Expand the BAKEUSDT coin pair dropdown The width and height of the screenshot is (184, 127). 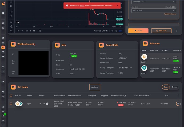(154, 11)
